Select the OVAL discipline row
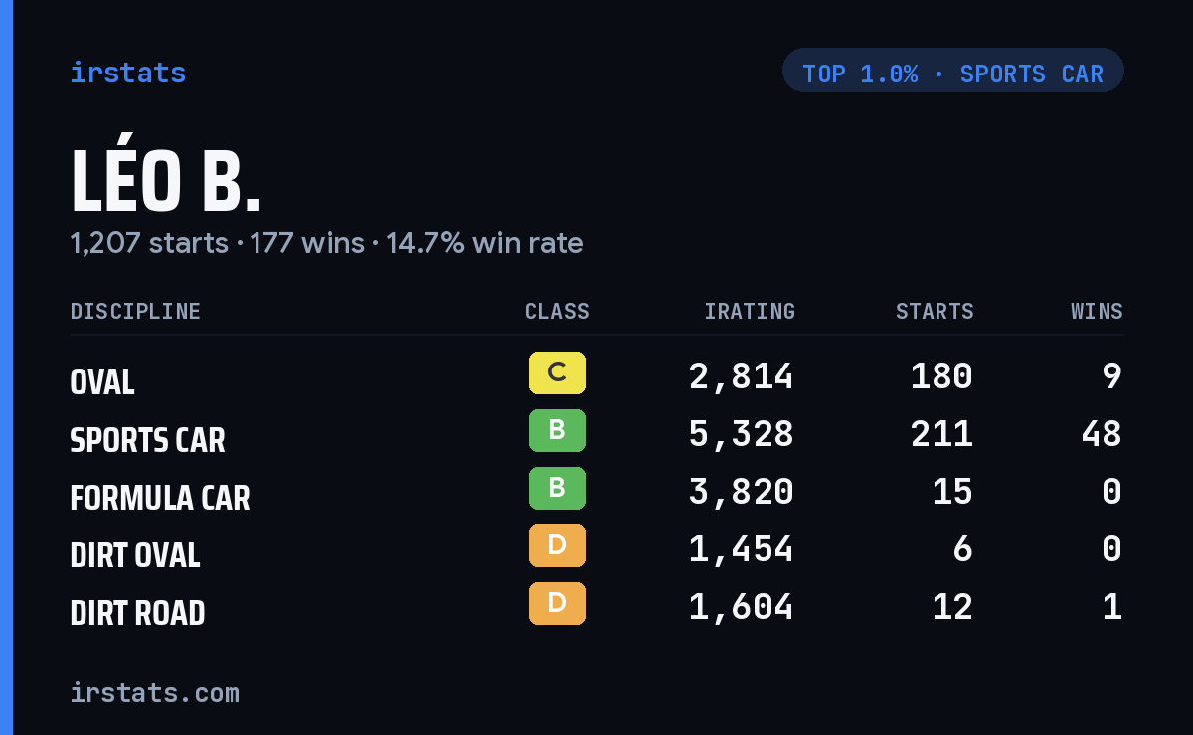This screenshot has height=735, width=1193. pyautogui.click(x=596, y=376)
